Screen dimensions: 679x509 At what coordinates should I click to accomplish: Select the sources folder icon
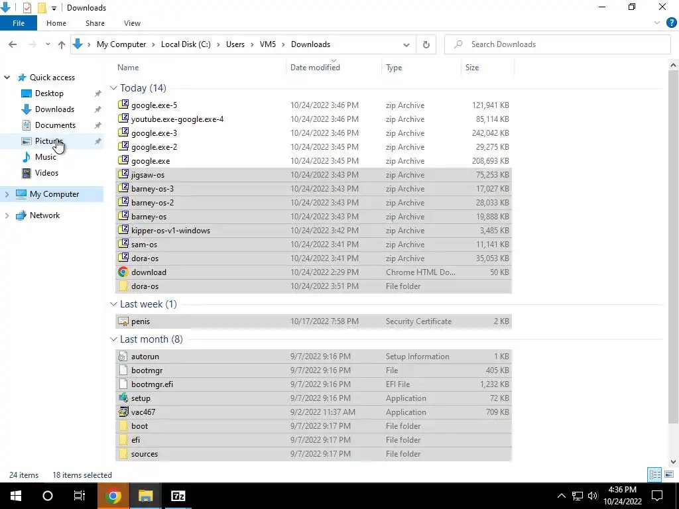pos(123,453)
